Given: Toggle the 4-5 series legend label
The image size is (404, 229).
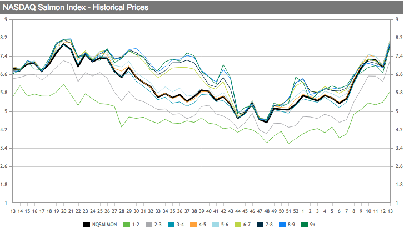Looking at the screenshot, I should coord(202,225).
